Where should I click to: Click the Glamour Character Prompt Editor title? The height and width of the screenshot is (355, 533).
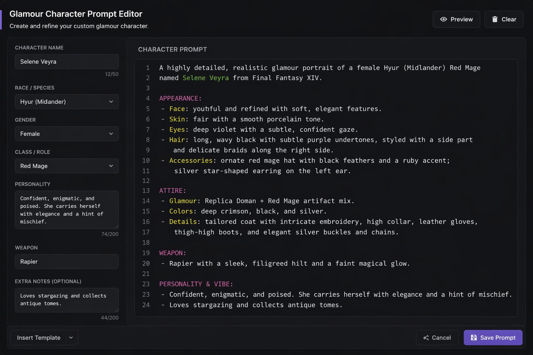coord(76,14)
